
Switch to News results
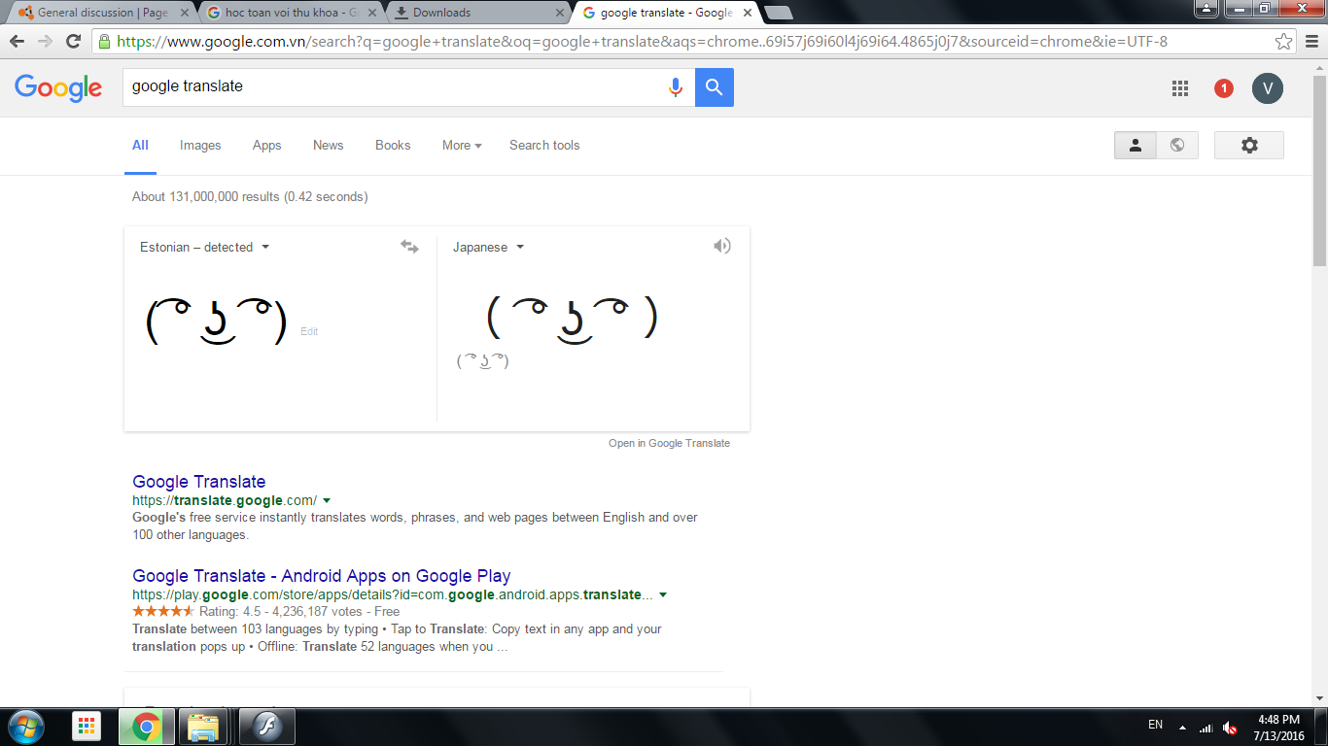(328, 145)
